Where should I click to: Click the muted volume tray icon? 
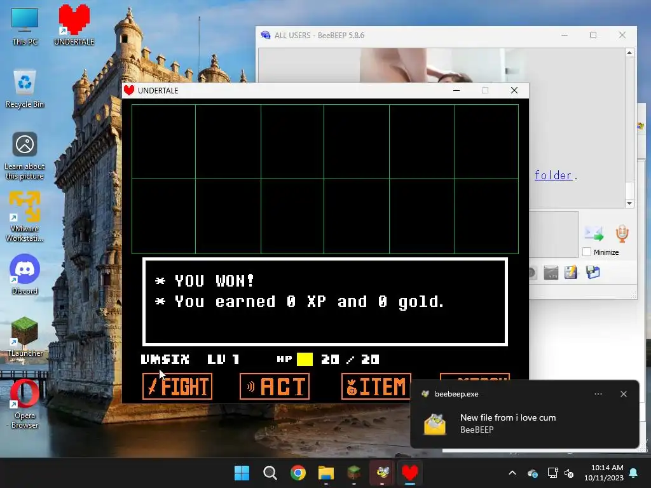point(569,473)
